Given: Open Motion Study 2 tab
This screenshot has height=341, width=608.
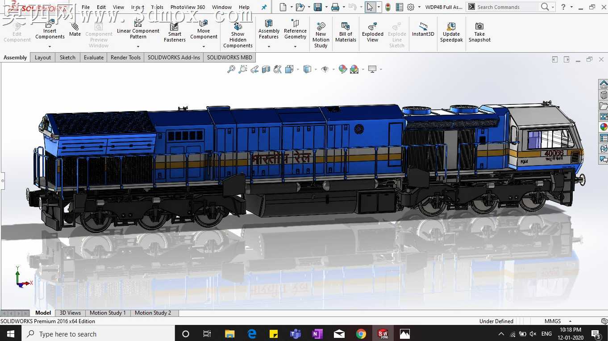Looking at the screenshot, I should pyautogui.click(x=153, y=313).
